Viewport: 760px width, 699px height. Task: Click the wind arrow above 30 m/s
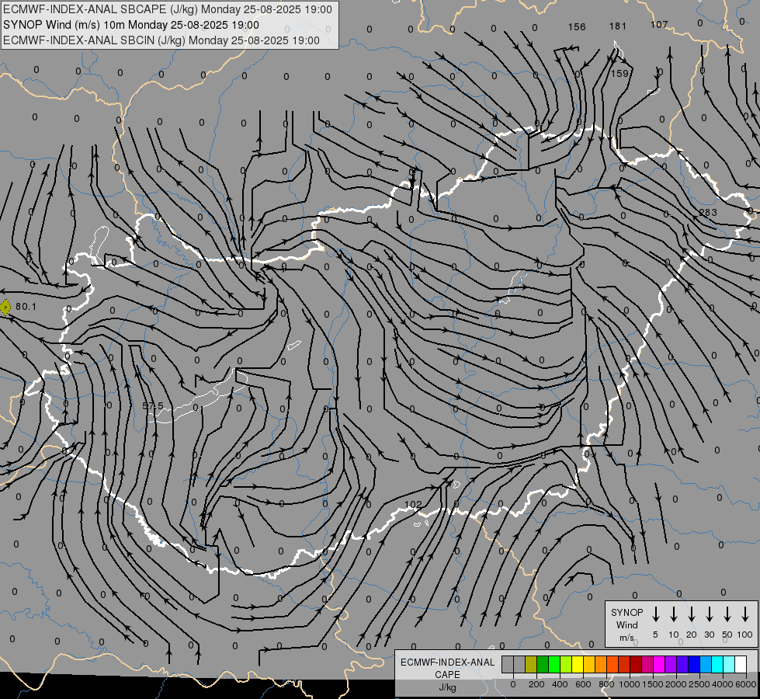click(709, 614)
